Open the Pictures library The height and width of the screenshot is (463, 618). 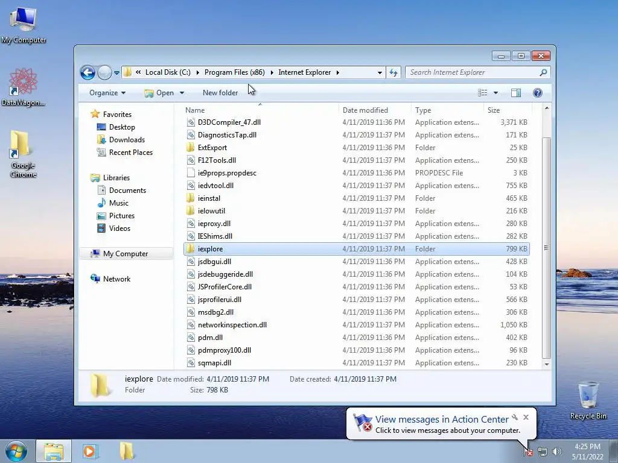pyautogui.click(x=121, y=216)
